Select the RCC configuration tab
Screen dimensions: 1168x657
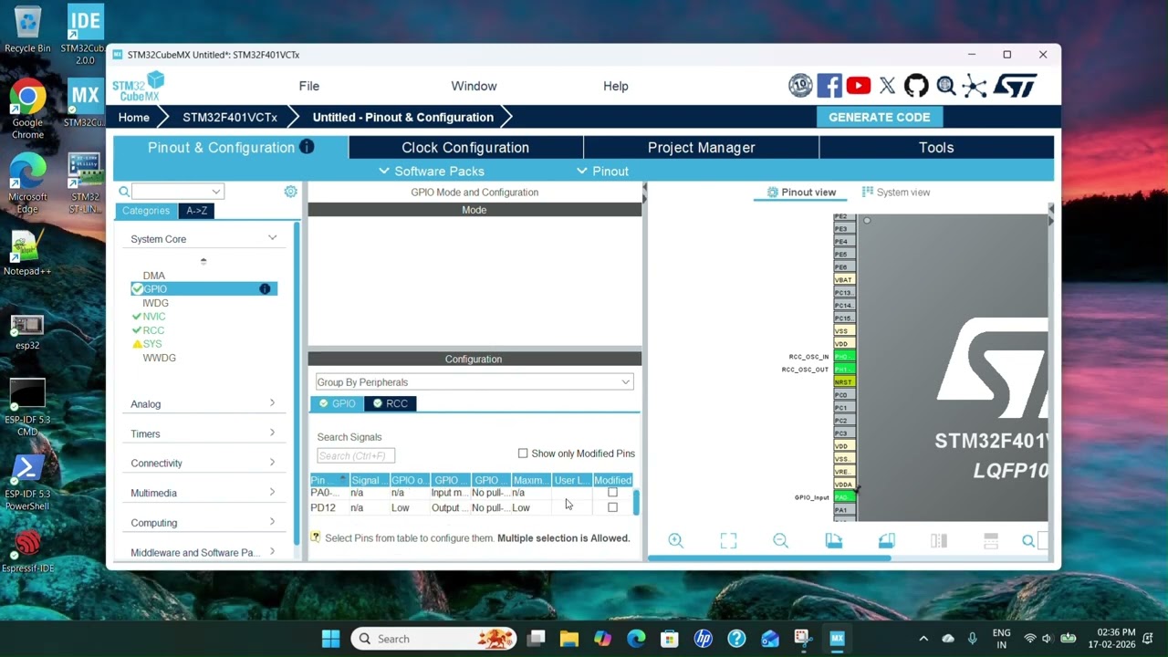coord(391,403)
